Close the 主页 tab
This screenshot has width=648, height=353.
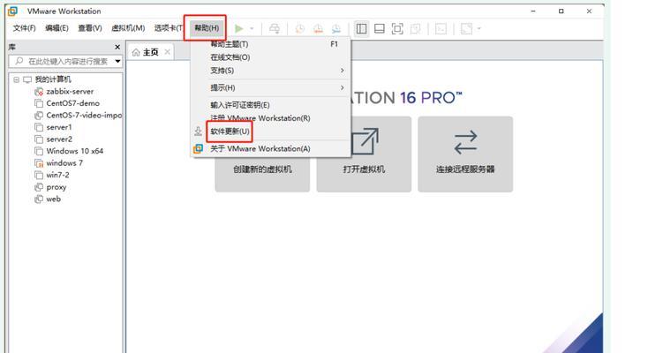coord(167,52)
